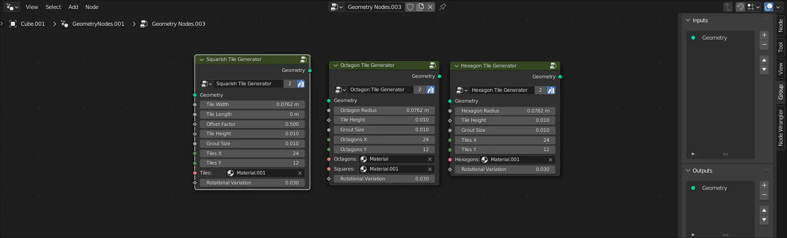Screen dimensions: 787x238
Task: Clear Material.001 from Squares slot
Action: 430,169
